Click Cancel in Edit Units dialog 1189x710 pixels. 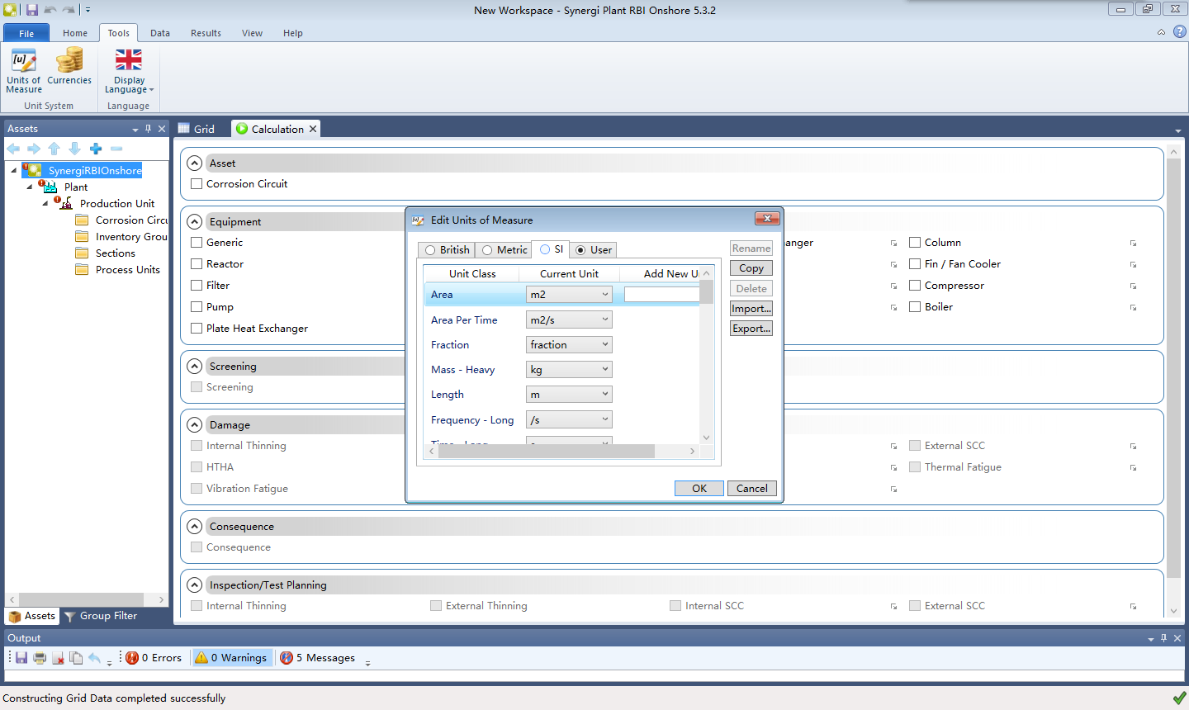[752, 489]
